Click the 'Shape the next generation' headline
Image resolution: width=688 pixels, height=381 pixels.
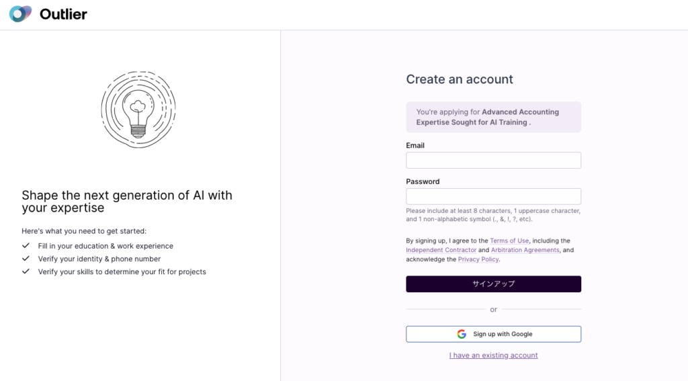click(x=127, y=202)
